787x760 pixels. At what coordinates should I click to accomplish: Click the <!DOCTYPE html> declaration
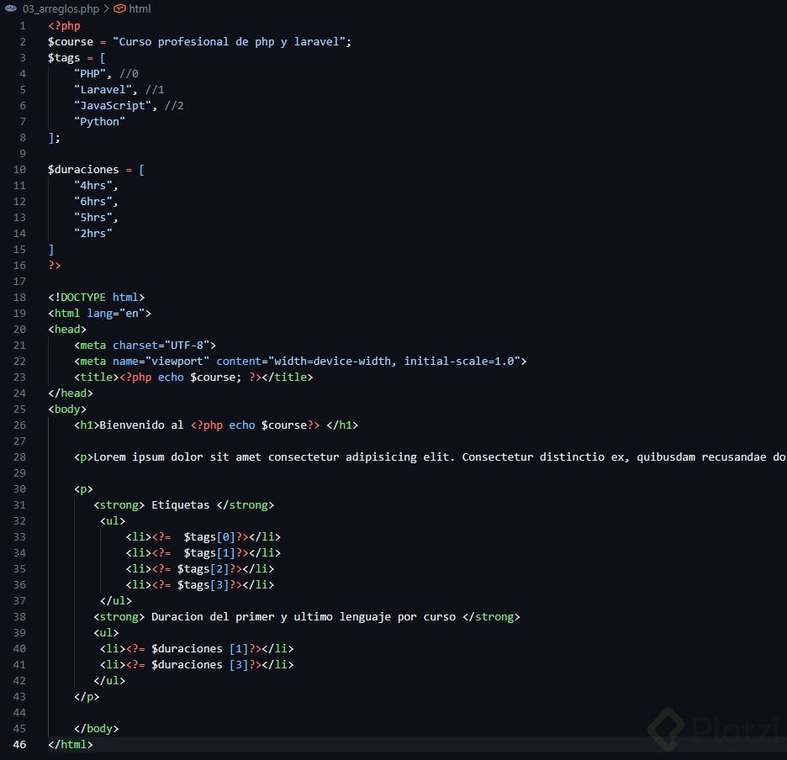coord(97,297)
